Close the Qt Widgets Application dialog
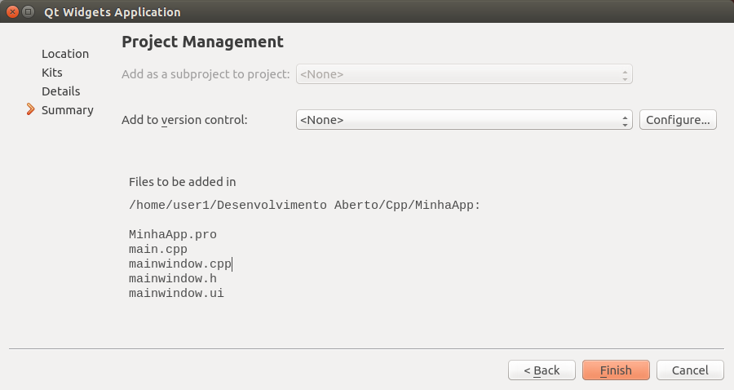Viewport: 734px width, 390px height. click(11, 12)
